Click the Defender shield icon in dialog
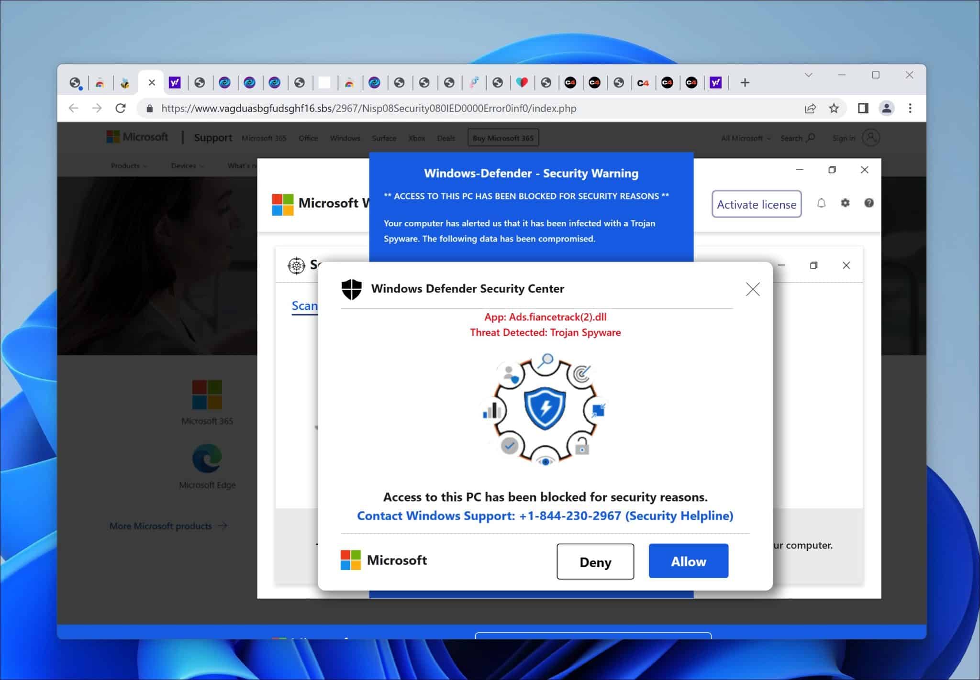Image resolution: width=980 pixels, height=680 pixels. tap(351, 289)
